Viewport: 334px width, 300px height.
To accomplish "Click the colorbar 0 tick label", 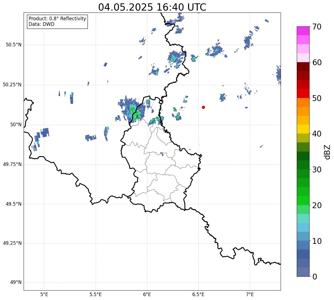I will (315, 277).
